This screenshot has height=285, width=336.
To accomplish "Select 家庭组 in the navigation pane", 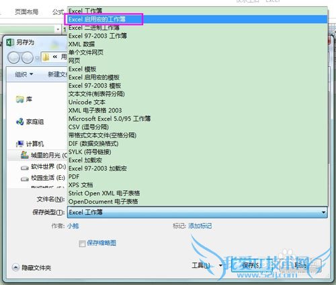I will 30,122.
